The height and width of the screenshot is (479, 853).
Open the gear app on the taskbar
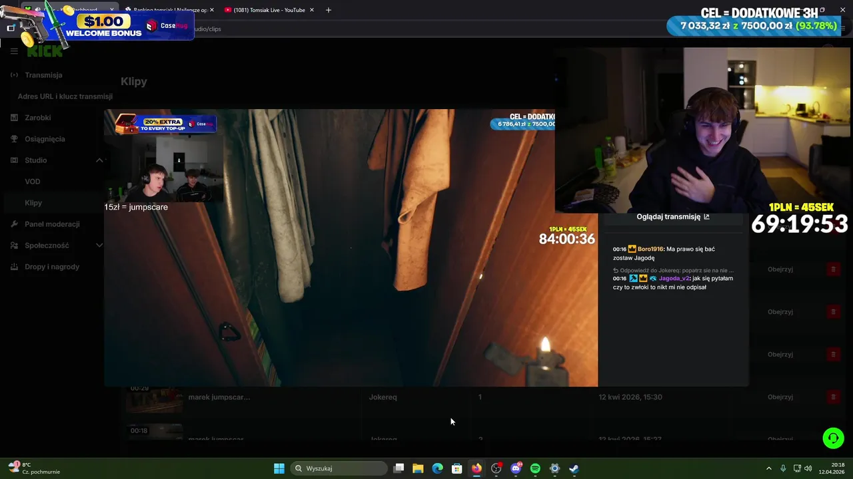pyautogui.click(x=554, y=468)
